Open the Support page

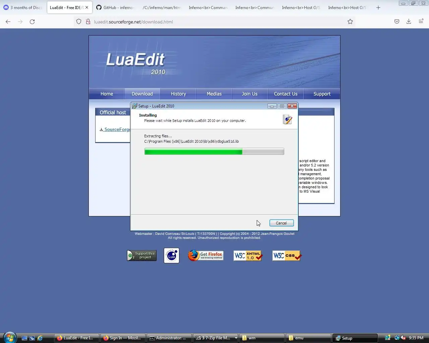click(x=322, y=94)
